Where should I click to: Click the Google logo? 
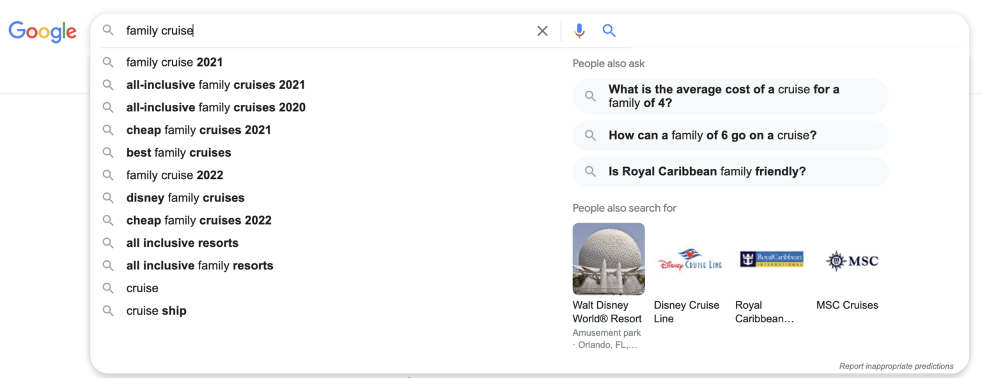42,31
